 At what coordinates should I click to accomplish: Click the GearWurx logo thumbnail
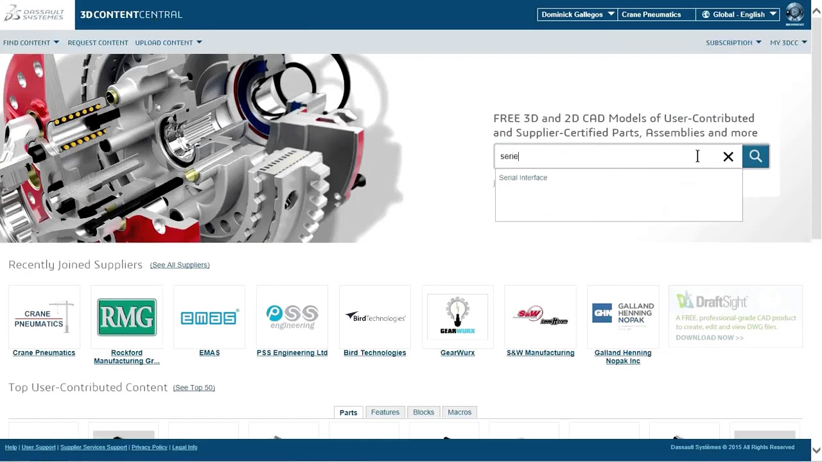457,317
